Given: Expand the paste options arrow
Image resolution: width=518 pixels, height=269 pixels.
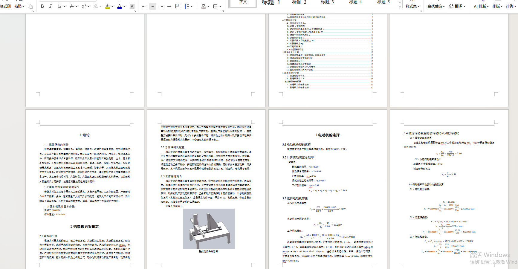Looking at the screenshot, I should click(23, 7).
